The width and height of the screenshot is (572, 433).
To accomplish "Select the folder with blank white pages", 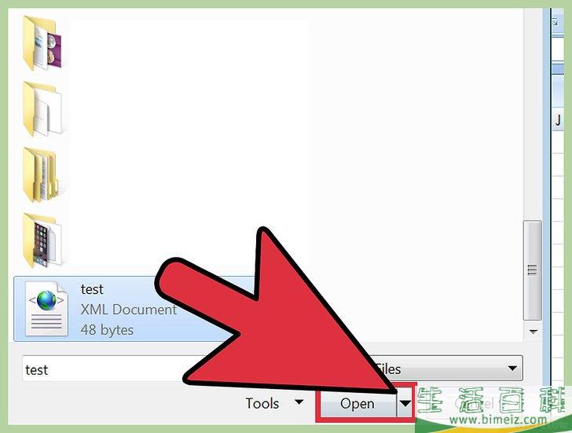I will coord(42,109).
